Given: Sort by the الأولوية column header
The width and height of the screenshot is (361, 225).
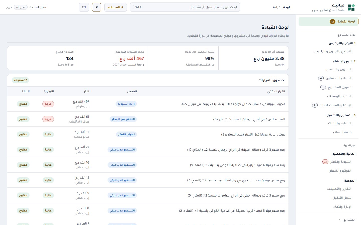Looking at the screenshot, I should coord(49,91).
